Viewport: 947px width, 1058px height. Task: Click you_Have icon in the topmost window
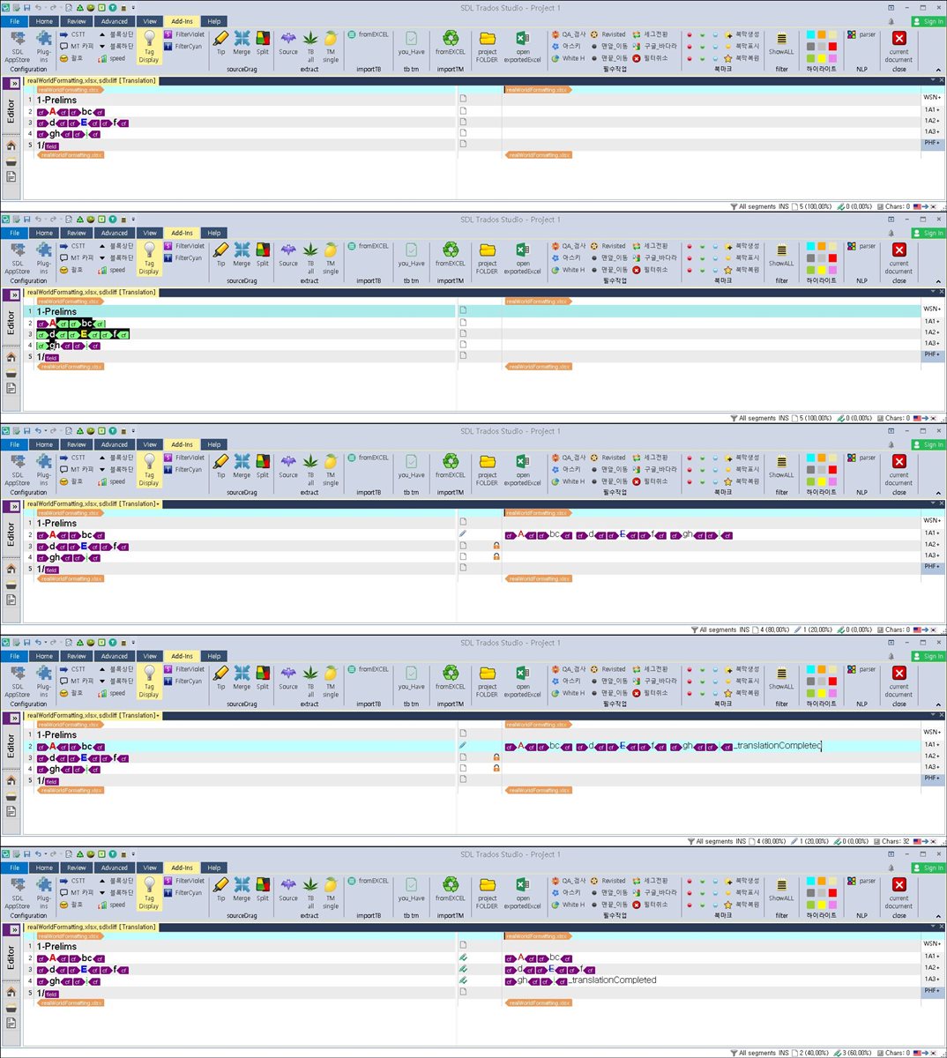pos(411,43)
